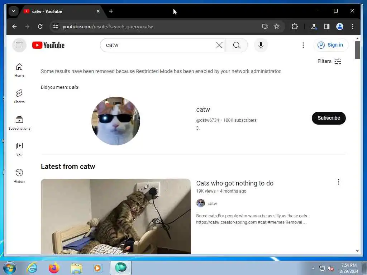The image size is (367, 275).
Task: View site information icon in address bar
Action: pos(56,26)
